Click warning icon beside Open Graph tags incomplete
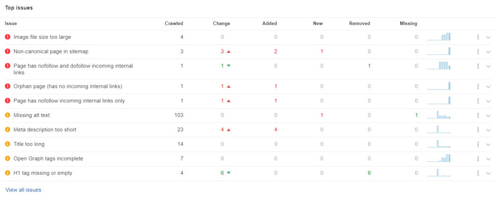This screenshot has width=496, height=198. (x=7, y=158)
